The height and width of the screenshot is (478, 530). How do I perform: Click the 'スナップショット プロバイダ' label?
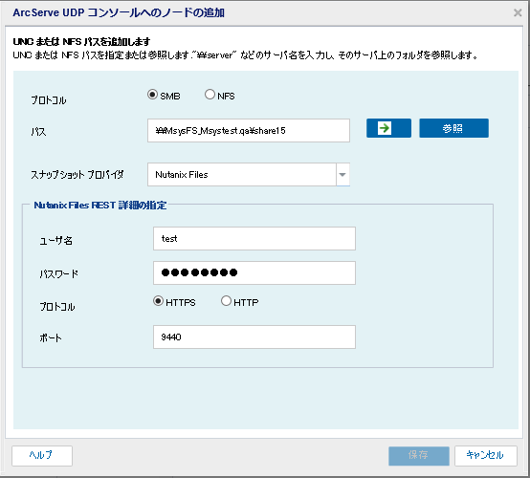coord(77,175)
